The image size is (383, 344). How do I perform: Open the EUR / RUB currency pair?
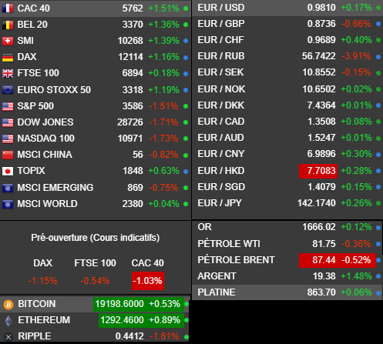[x=221, y=56]
